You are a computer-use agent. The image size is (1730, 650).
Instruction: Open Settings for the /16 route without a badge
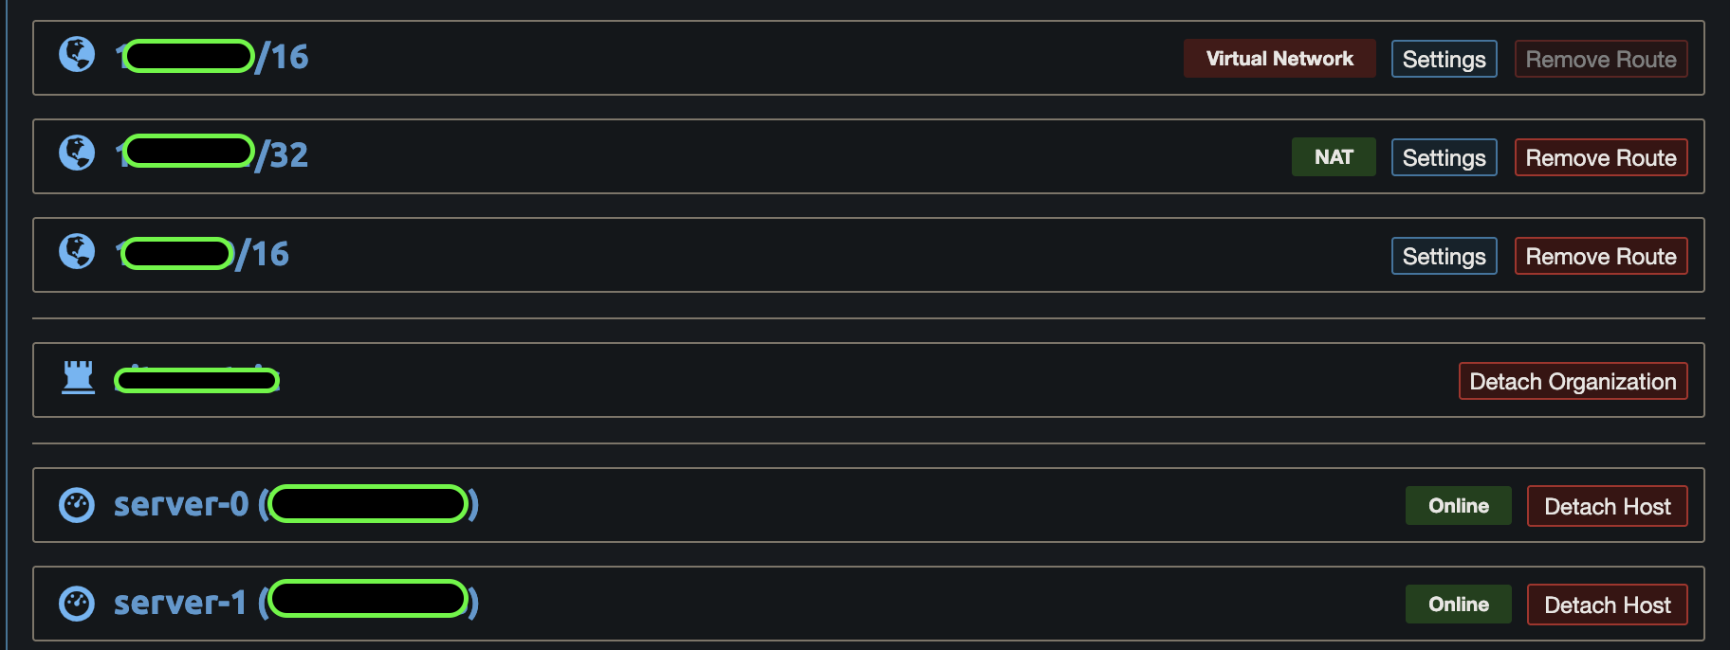(1444, 256)
